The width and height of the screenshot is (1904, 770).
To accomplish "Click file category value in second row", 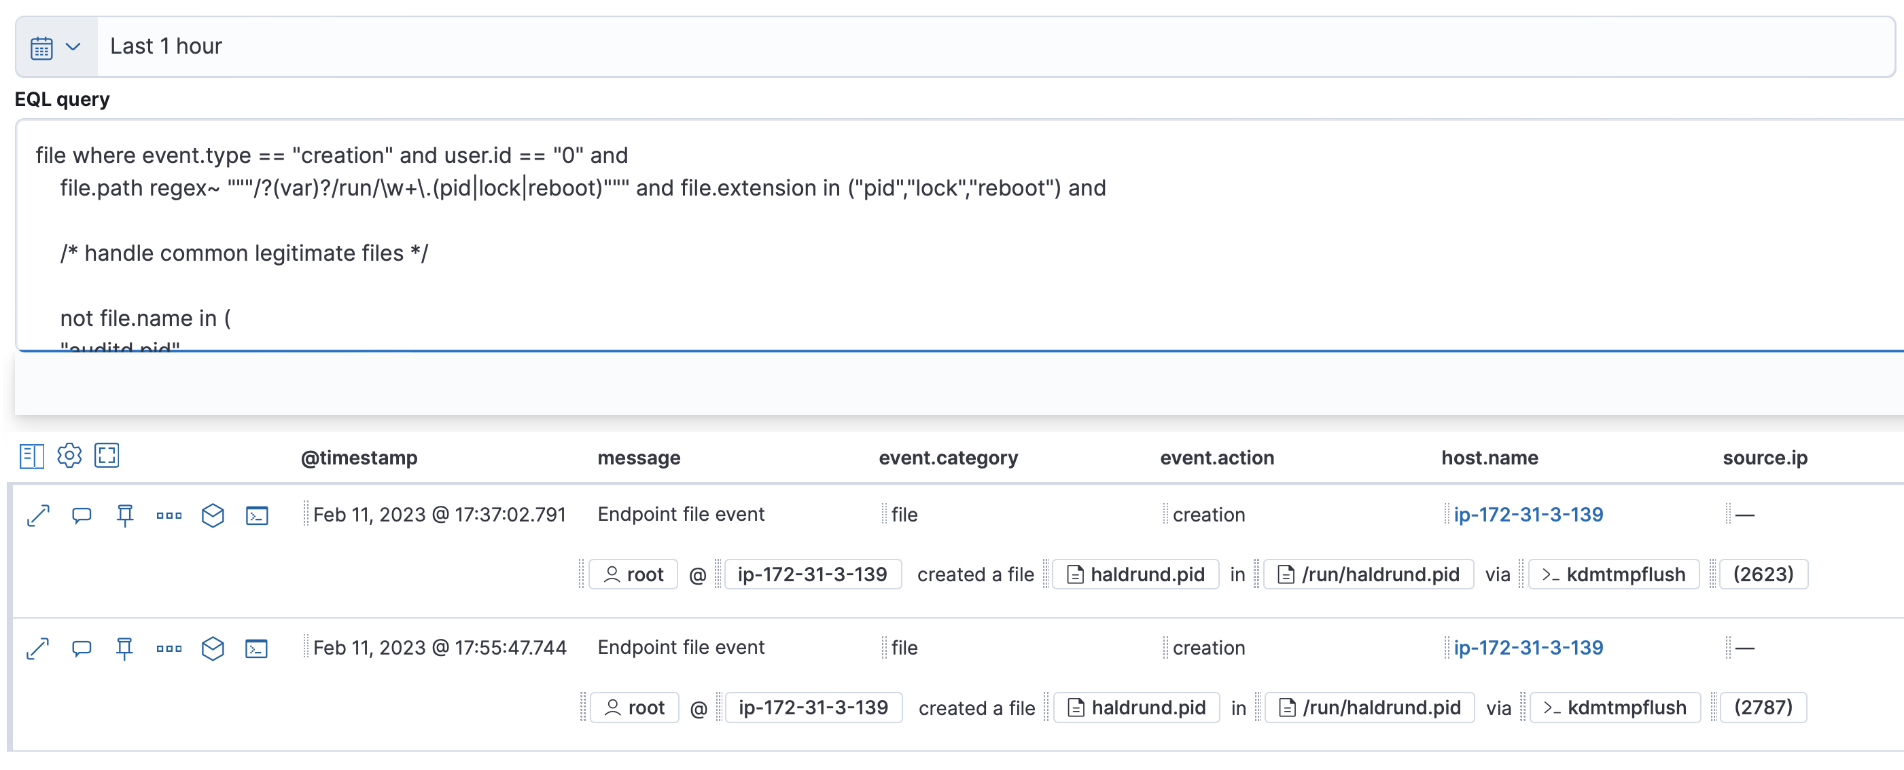I will point(904,648).
